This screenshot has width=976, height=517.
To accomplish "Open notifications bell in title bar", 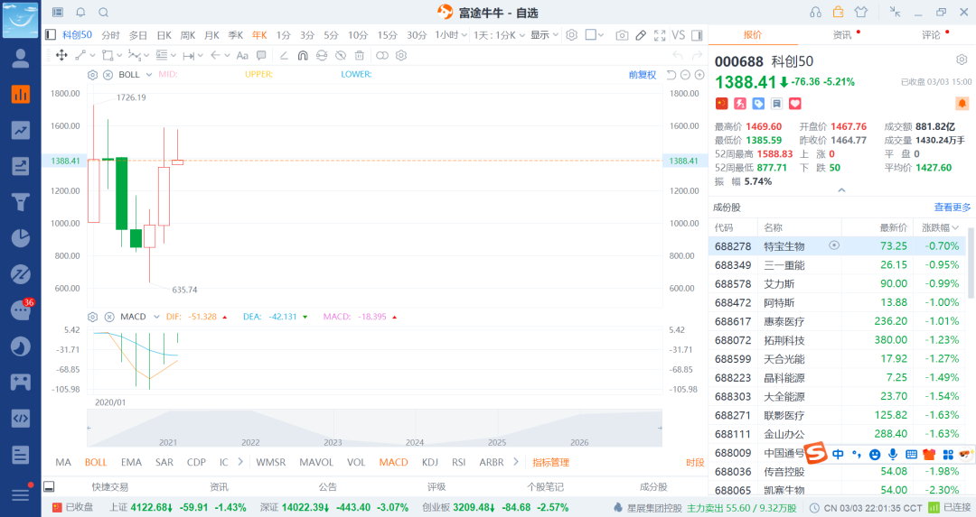I will point(80,13).
